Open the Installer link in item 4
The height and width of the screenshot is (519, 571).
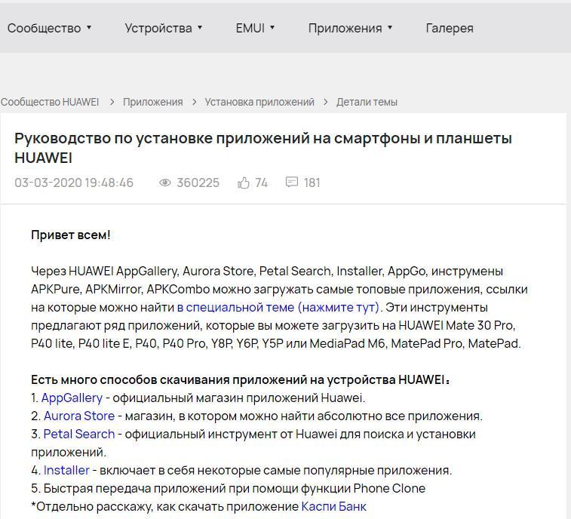pos(66,470)
